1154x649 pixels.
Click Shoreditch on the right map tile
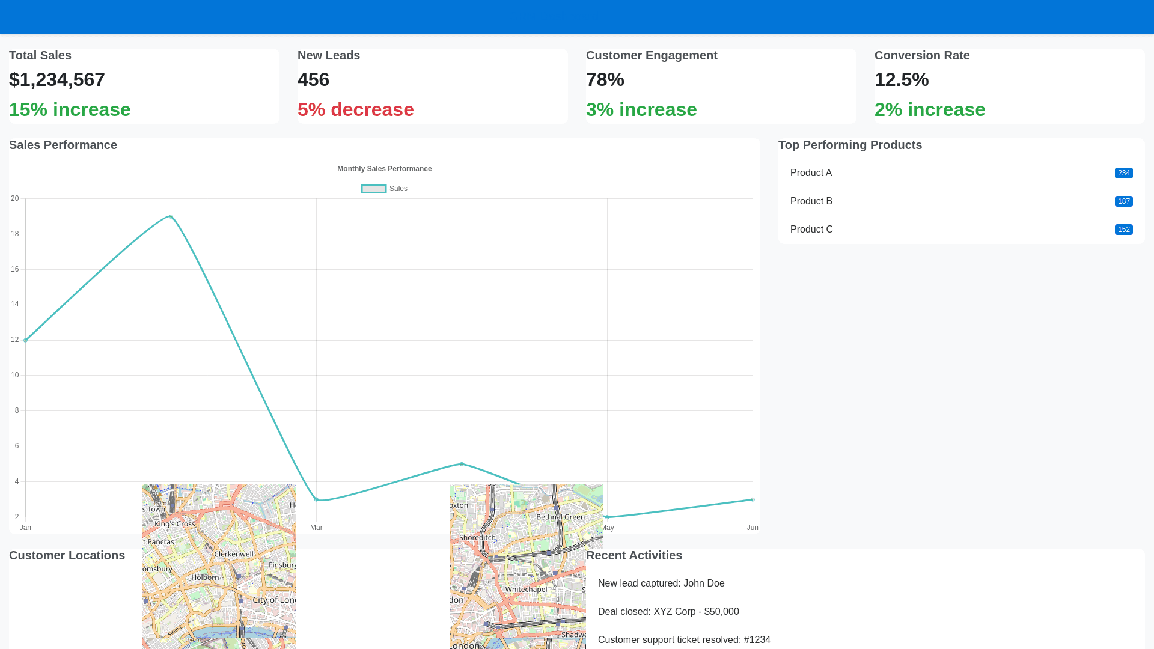coord(477,538)
